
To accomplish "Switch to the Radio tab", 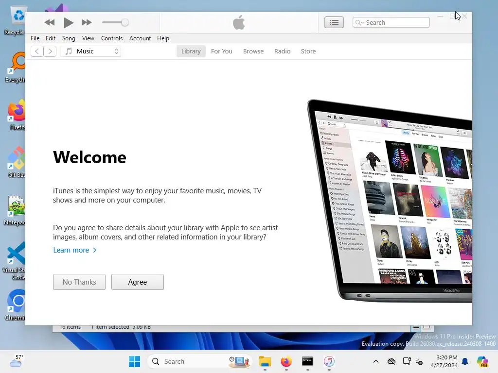I will 283,51.
